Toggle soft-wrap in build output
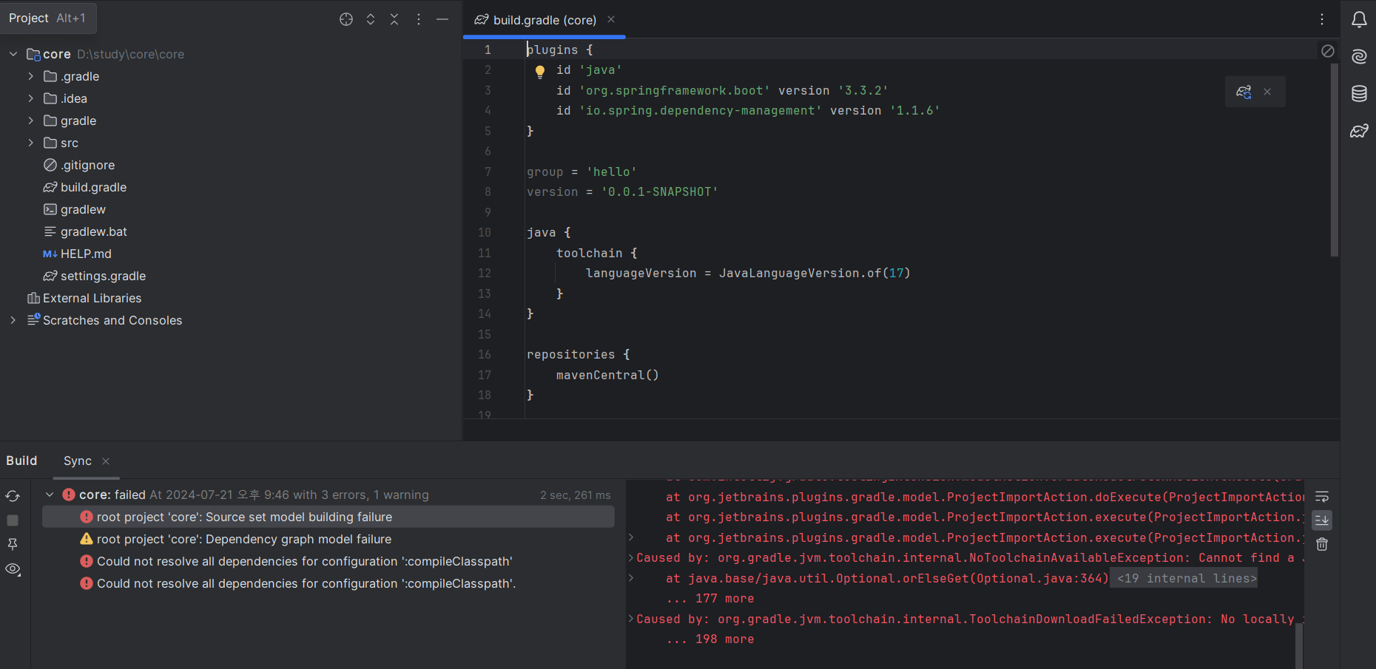 1322,497
